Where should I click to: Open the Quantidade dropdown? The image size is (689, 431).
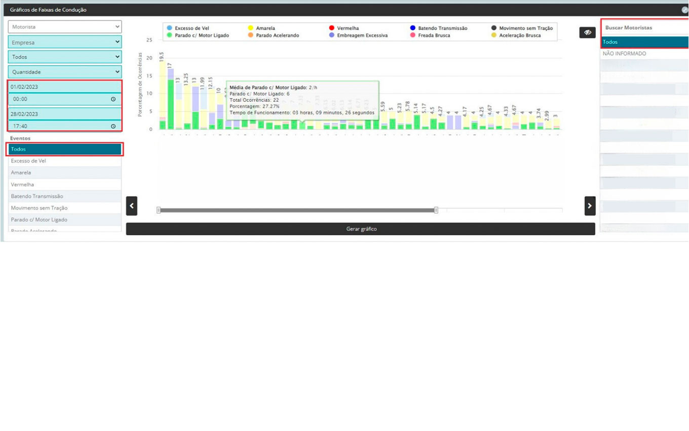coord(65,72)
